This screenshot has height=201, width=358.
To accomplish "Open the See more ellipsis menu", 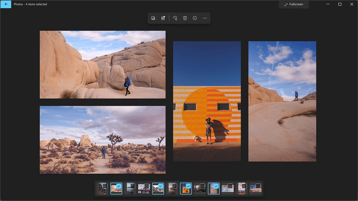I will coord(205,18).
